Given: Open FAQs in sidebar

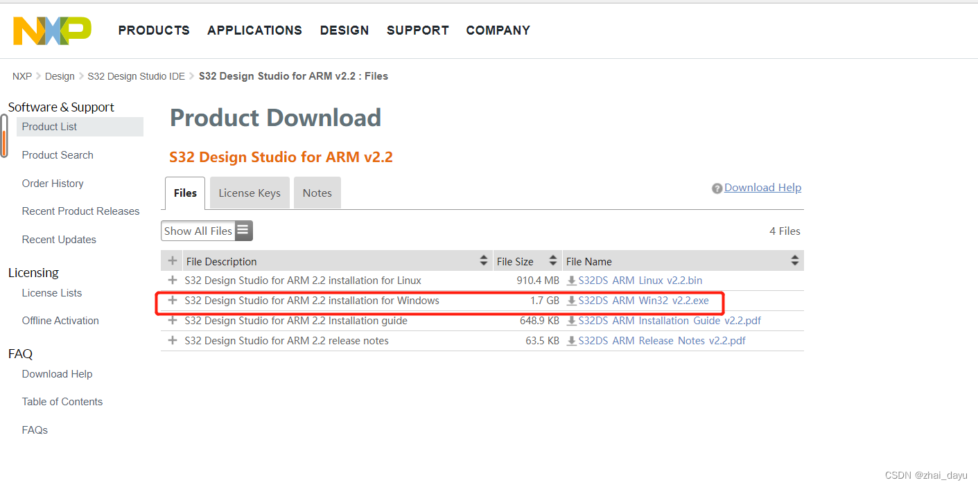Looking at the screenshot, I should (35, 430).
